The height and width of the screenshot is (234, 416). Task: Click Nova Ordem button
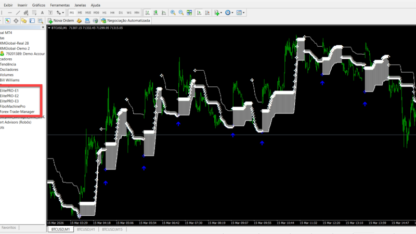(x=61, y=21)
